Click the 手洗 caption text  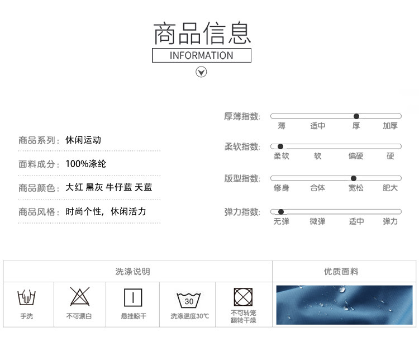pos(26,316)
